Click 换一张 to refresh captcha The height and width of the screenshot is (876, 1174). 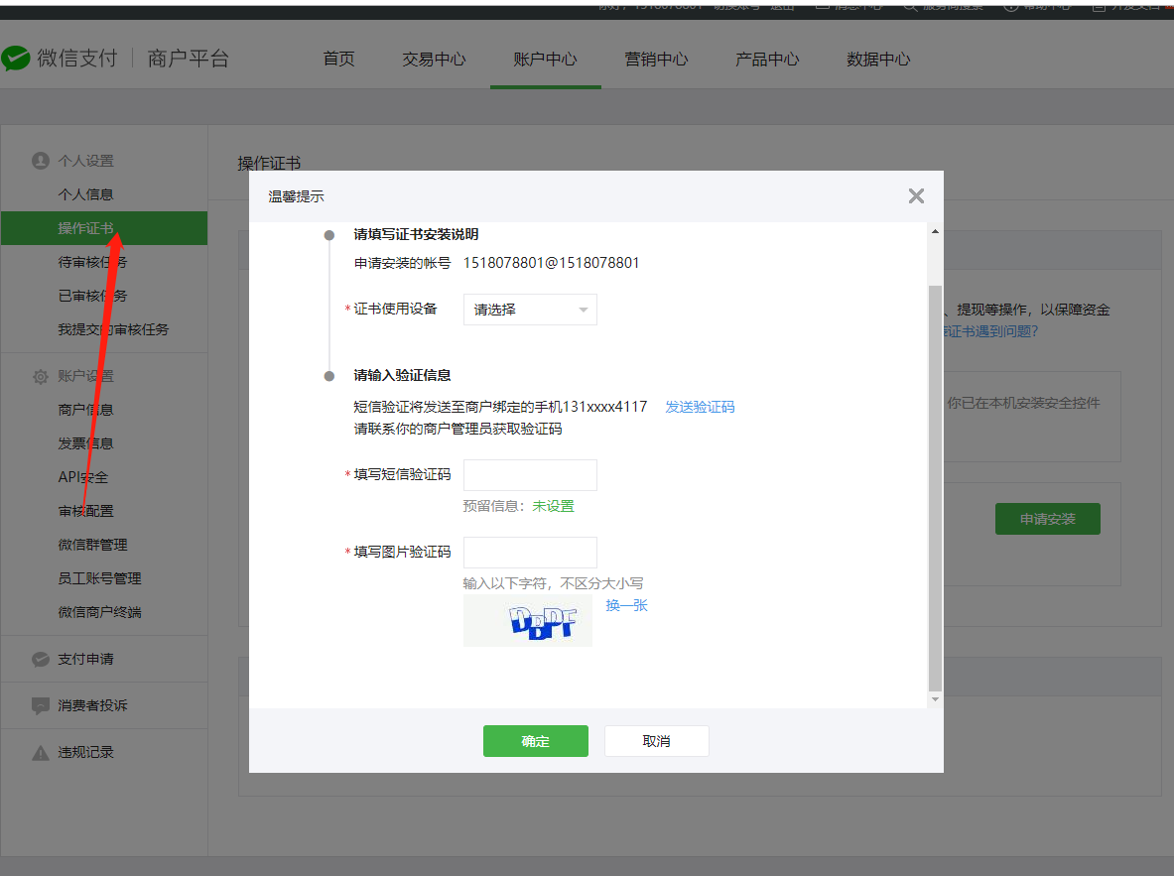click(x=626, y=605)
